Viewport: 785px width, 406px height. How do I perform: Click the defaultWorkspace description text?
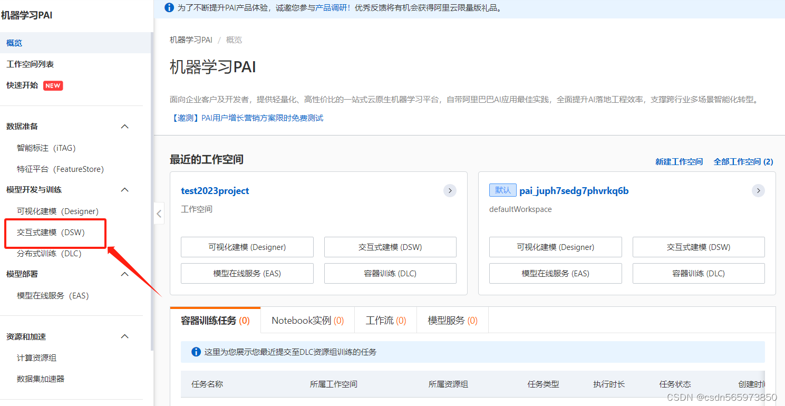tap(520, 209)
